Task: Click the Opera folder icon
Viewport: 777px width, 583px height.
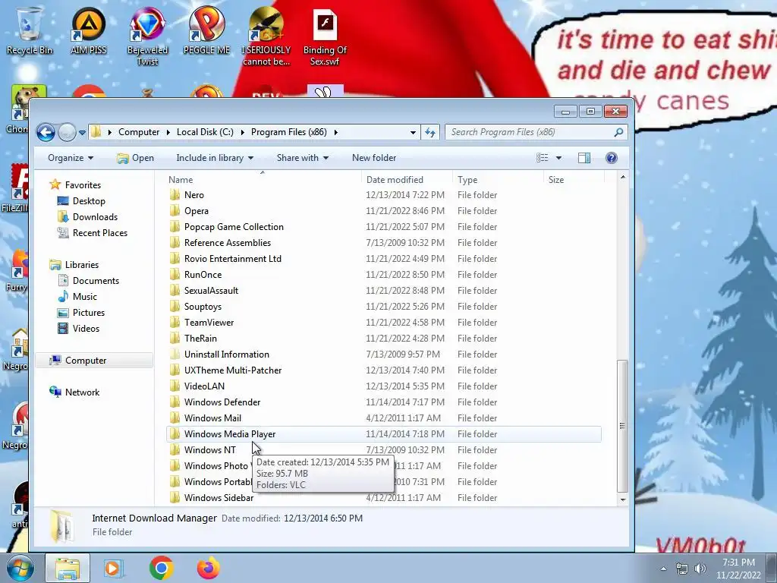Action: click(175, 211)
